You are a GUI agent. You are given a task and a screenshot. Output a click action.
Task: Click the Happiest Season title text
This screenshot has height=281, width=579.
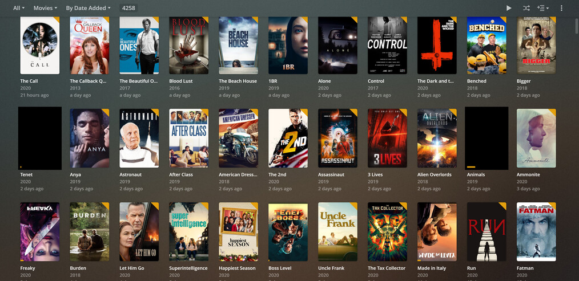(238, 268)
